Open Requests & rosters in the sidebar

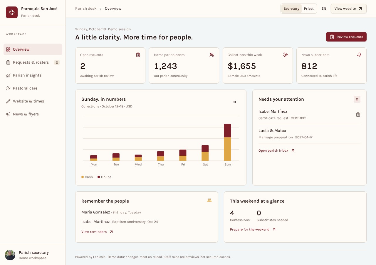33,62
